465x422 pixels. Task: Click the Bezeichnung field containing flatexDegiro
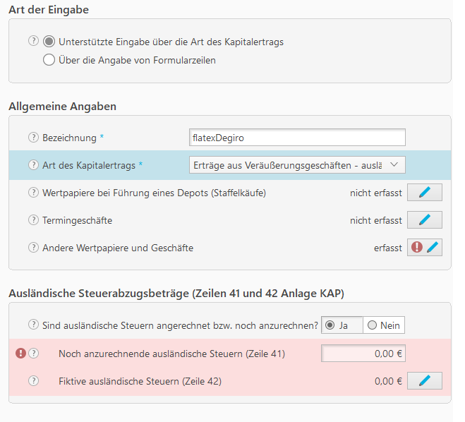tap(297, 137)
